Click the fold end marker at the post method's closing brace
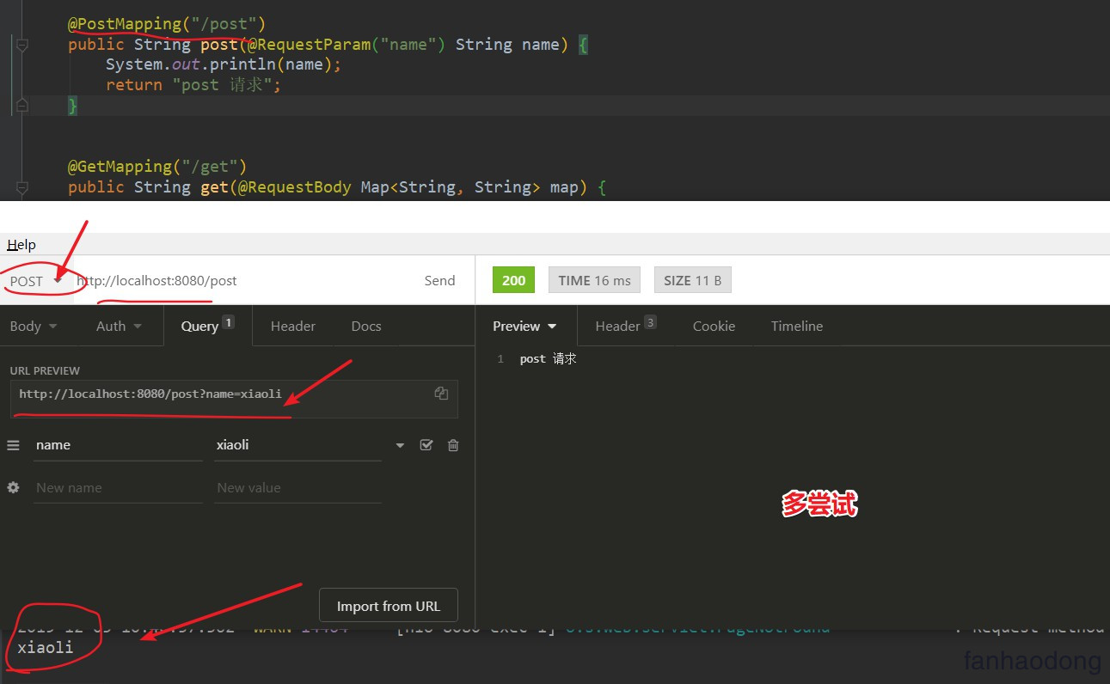The width and height of the screenshot is (1110, 684). click(x=21, y=106)
